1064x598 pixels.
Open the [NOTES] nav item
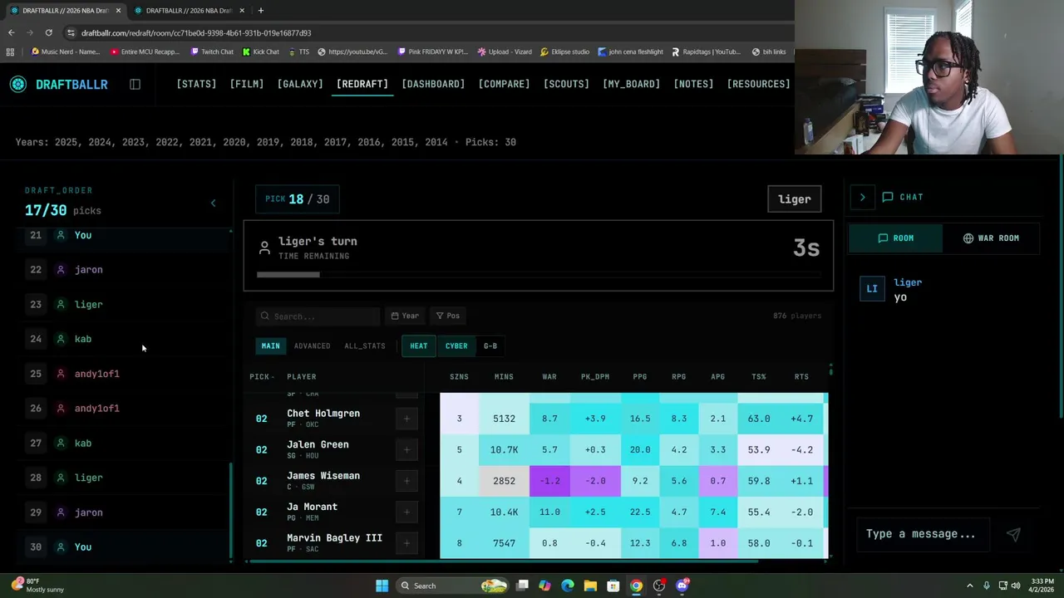click(x=693, y=84)
